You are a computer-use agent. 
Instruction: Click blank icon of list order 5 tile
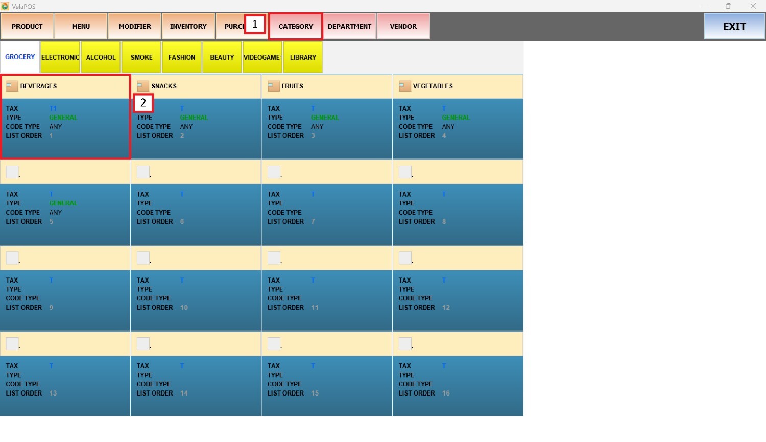(x=12, y=172)
